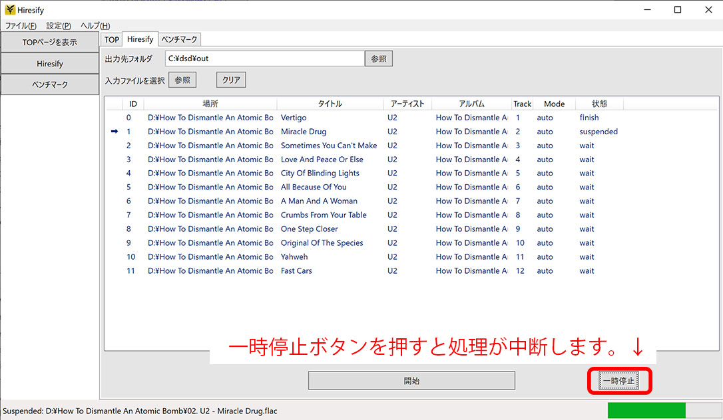
Task: Open the ヘルプ(H) menu
Action: (x=95, y=26)
